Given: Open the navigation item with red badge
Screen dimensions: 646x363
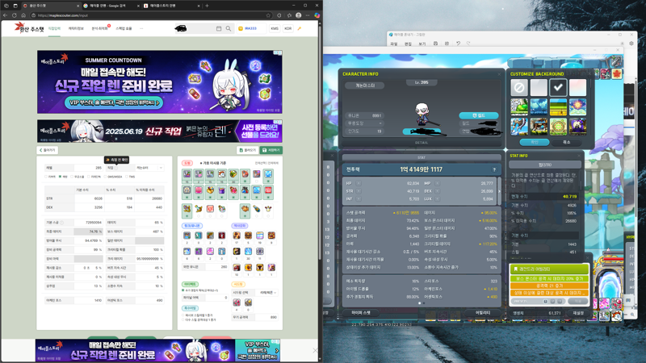Looking at the screenshot, I should point(100,28).
